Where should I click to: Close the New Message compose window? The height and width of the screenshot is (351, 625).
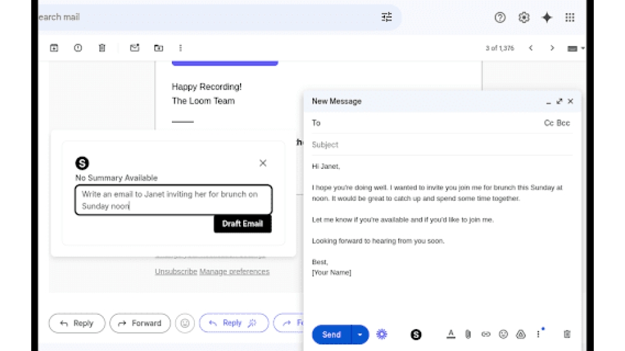571,102
